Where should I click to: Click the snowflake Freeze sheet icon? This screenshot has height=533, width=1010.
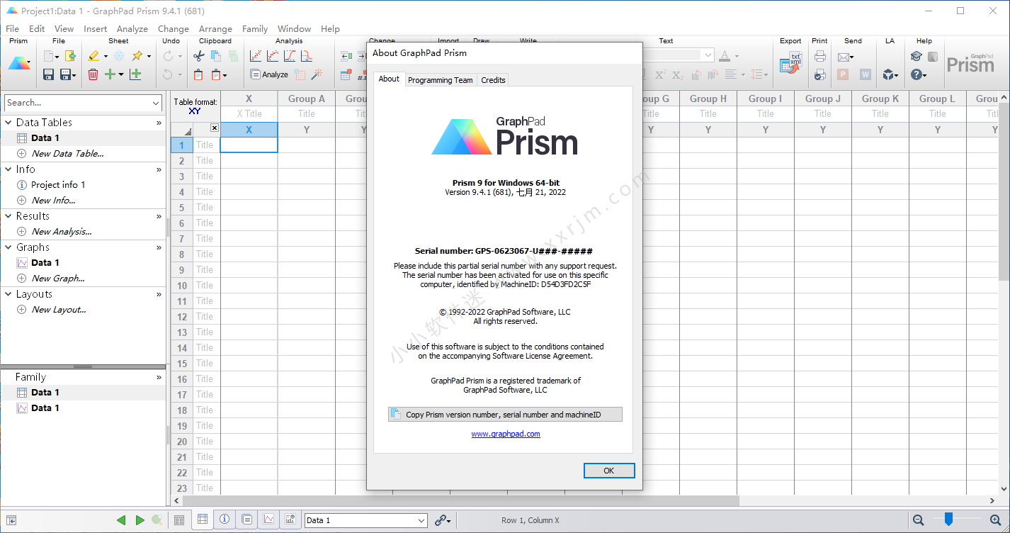tap(119, 56)
